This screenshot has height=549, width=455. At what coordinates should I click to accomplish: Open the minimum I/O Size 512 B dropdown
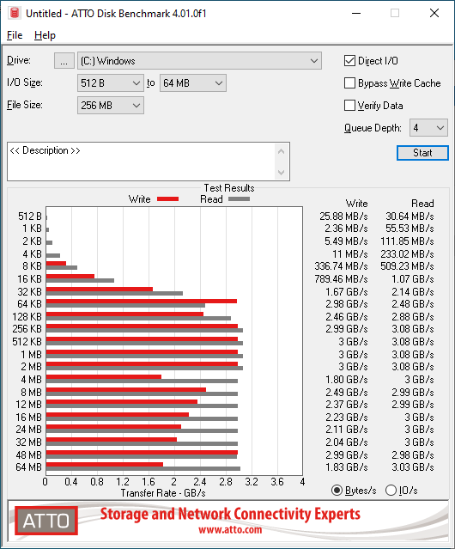pyautogui.click(x=111, y=83)
